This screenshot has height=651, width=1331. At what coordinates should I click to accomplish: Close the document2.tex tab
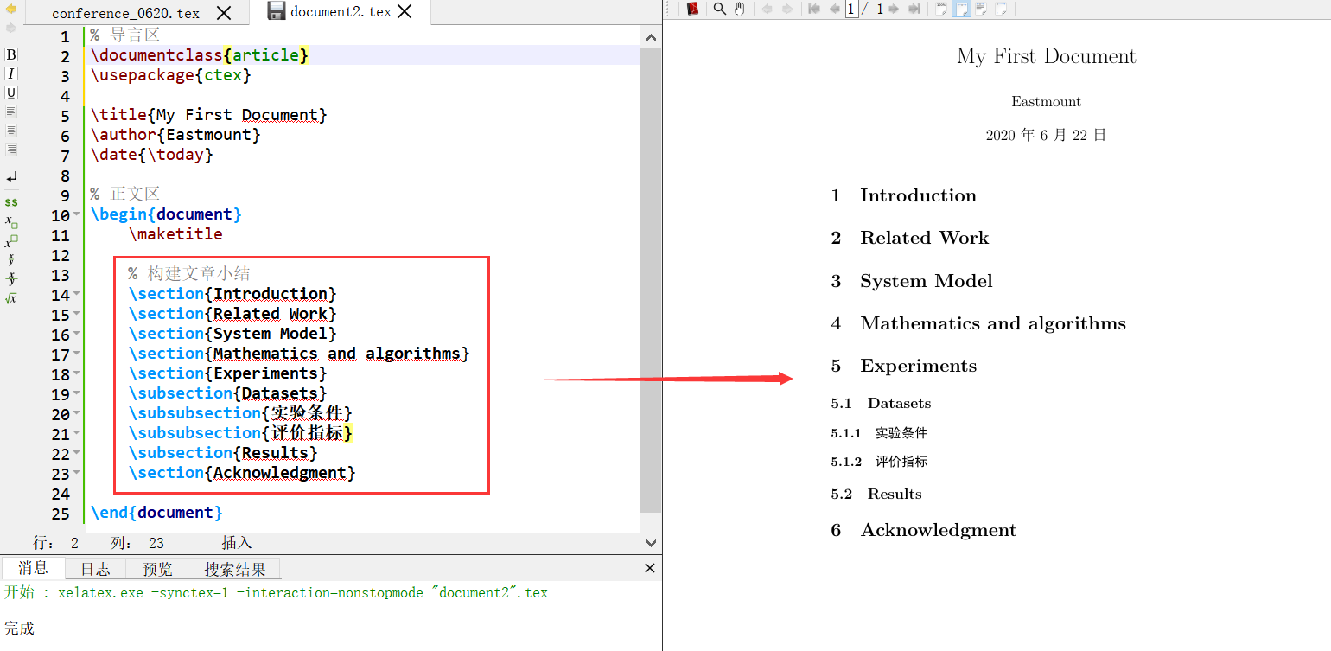[x=404, y=12]
